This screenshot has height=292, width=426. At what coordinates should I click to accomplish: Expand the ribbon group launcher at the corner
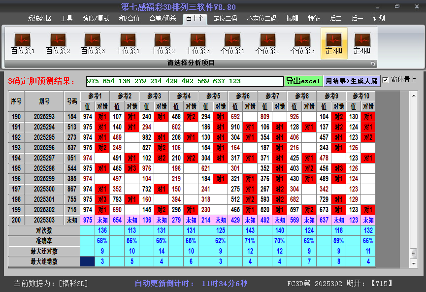click(373, 64)
